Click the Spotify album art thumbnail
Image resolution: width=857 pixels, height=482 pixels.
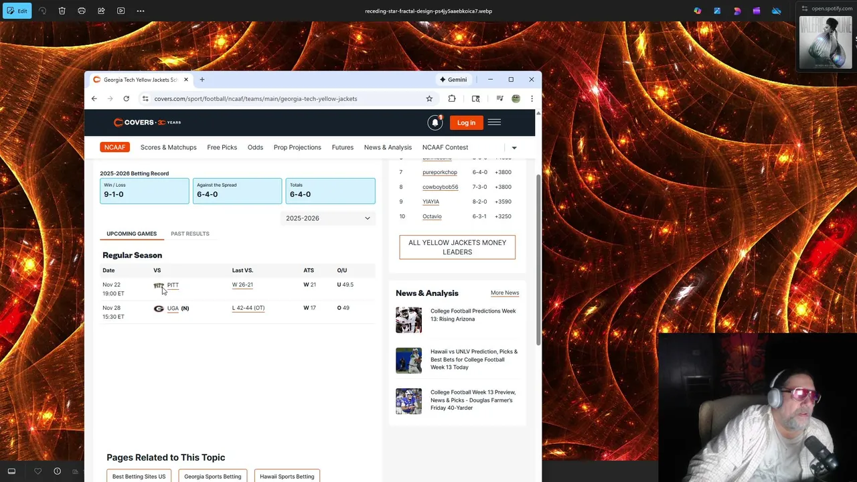pyautogui.click(x=826, y=43)
